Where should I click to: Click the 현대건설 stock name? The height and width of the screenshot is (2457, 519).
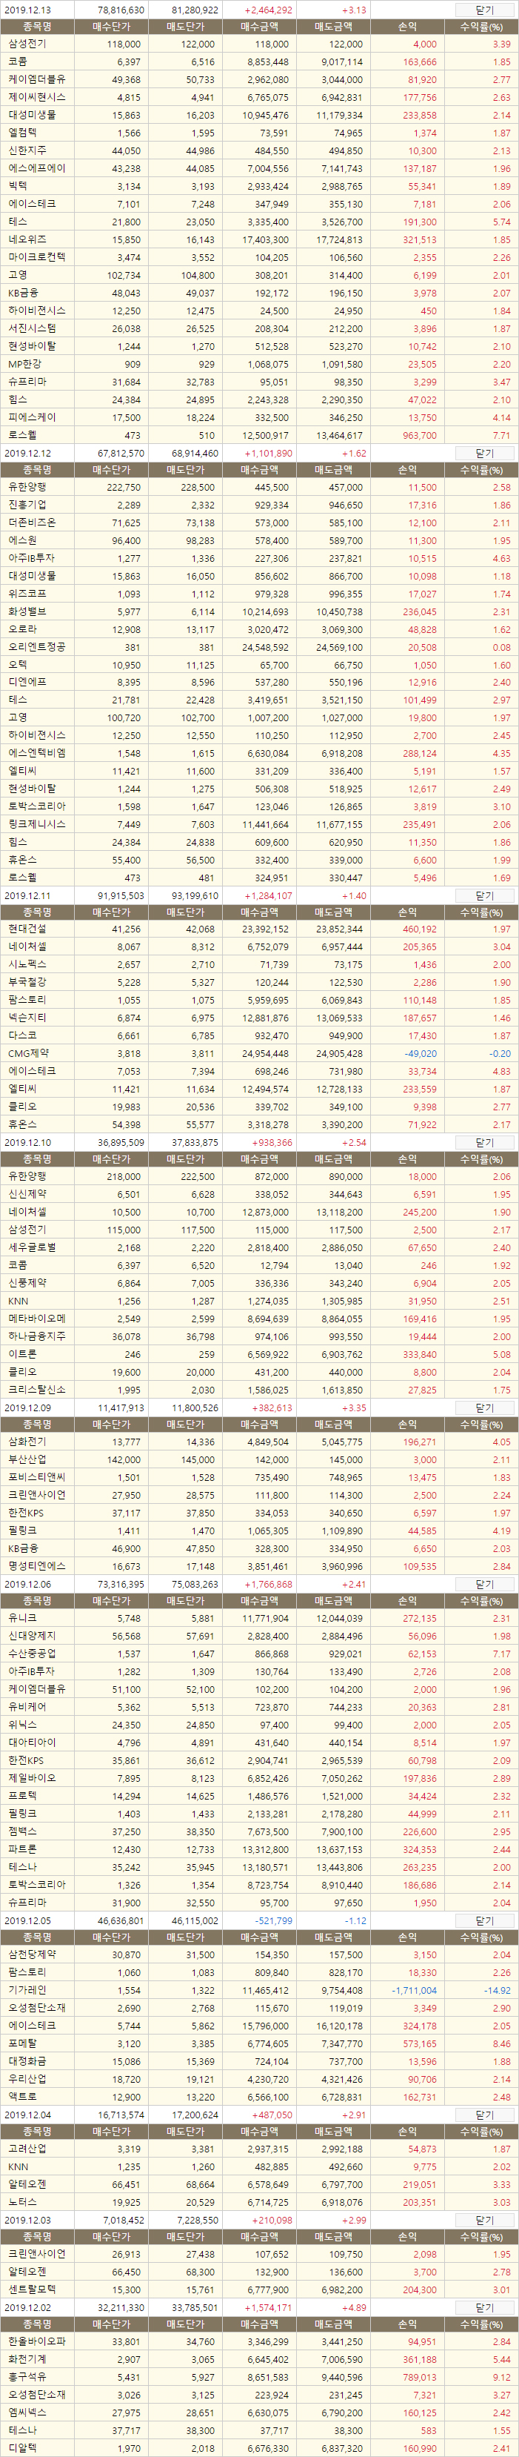click(27, 928)
